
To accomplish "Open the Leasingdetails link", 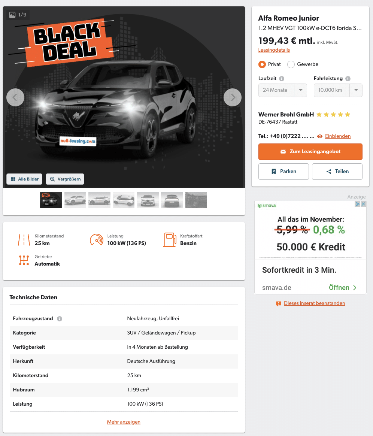I will click(274, 50).
